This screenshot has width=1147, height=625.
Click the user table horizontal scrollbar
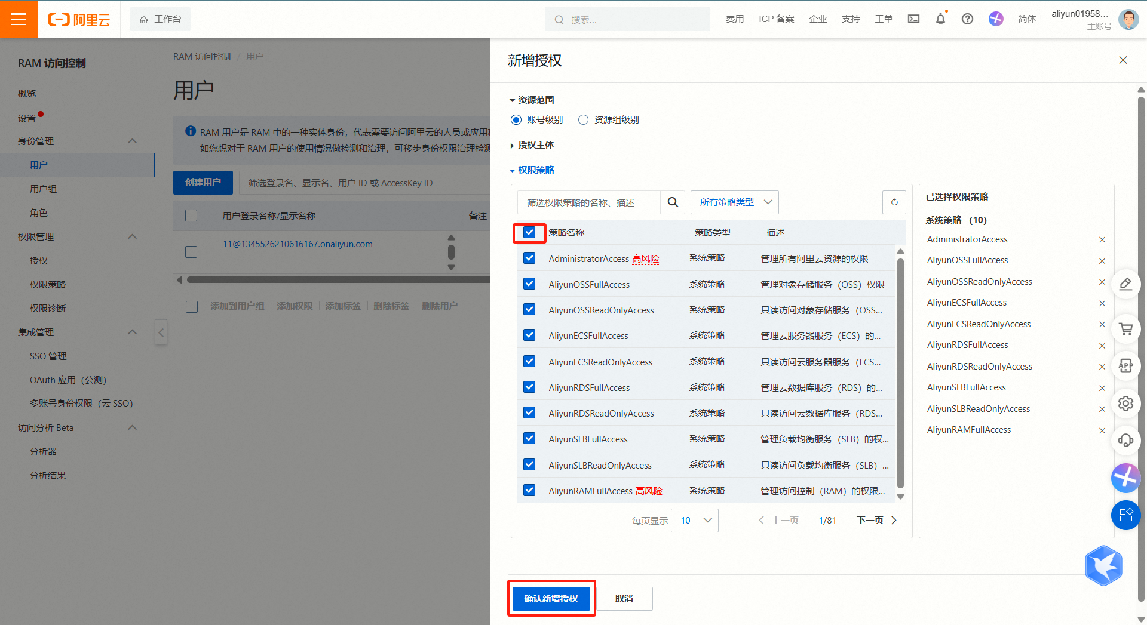[338, 279]
